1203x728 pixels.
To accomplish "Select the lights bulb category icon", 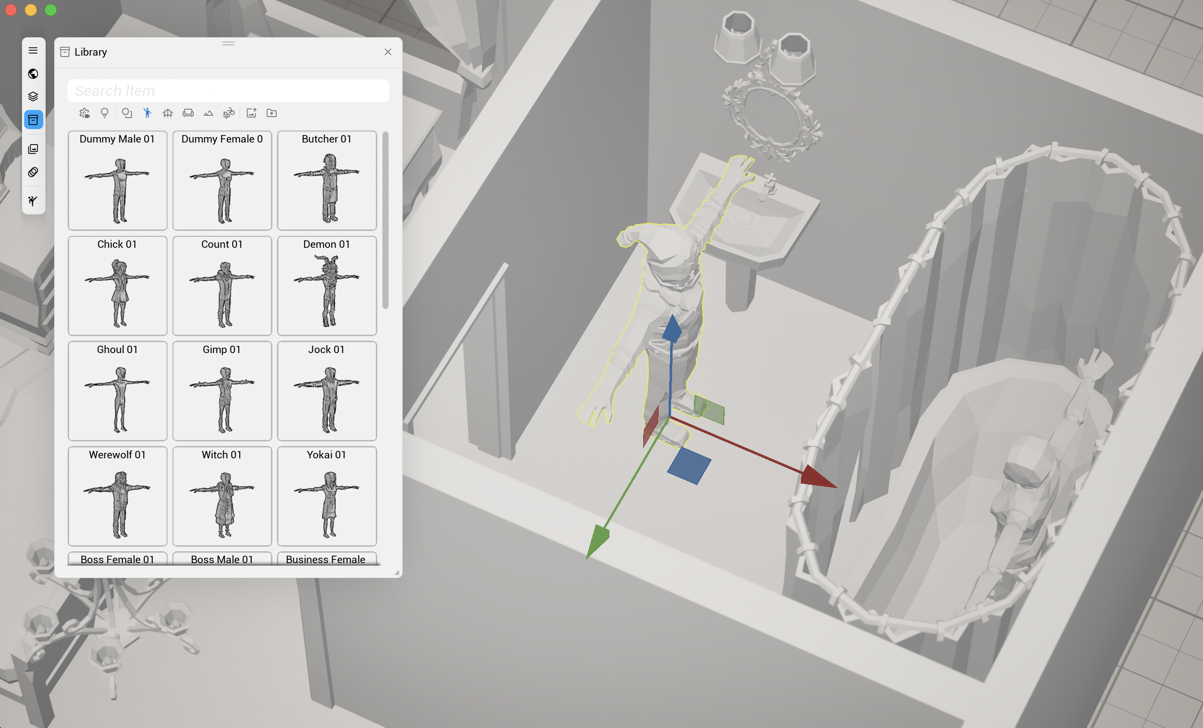I will [x=104, y=113].
